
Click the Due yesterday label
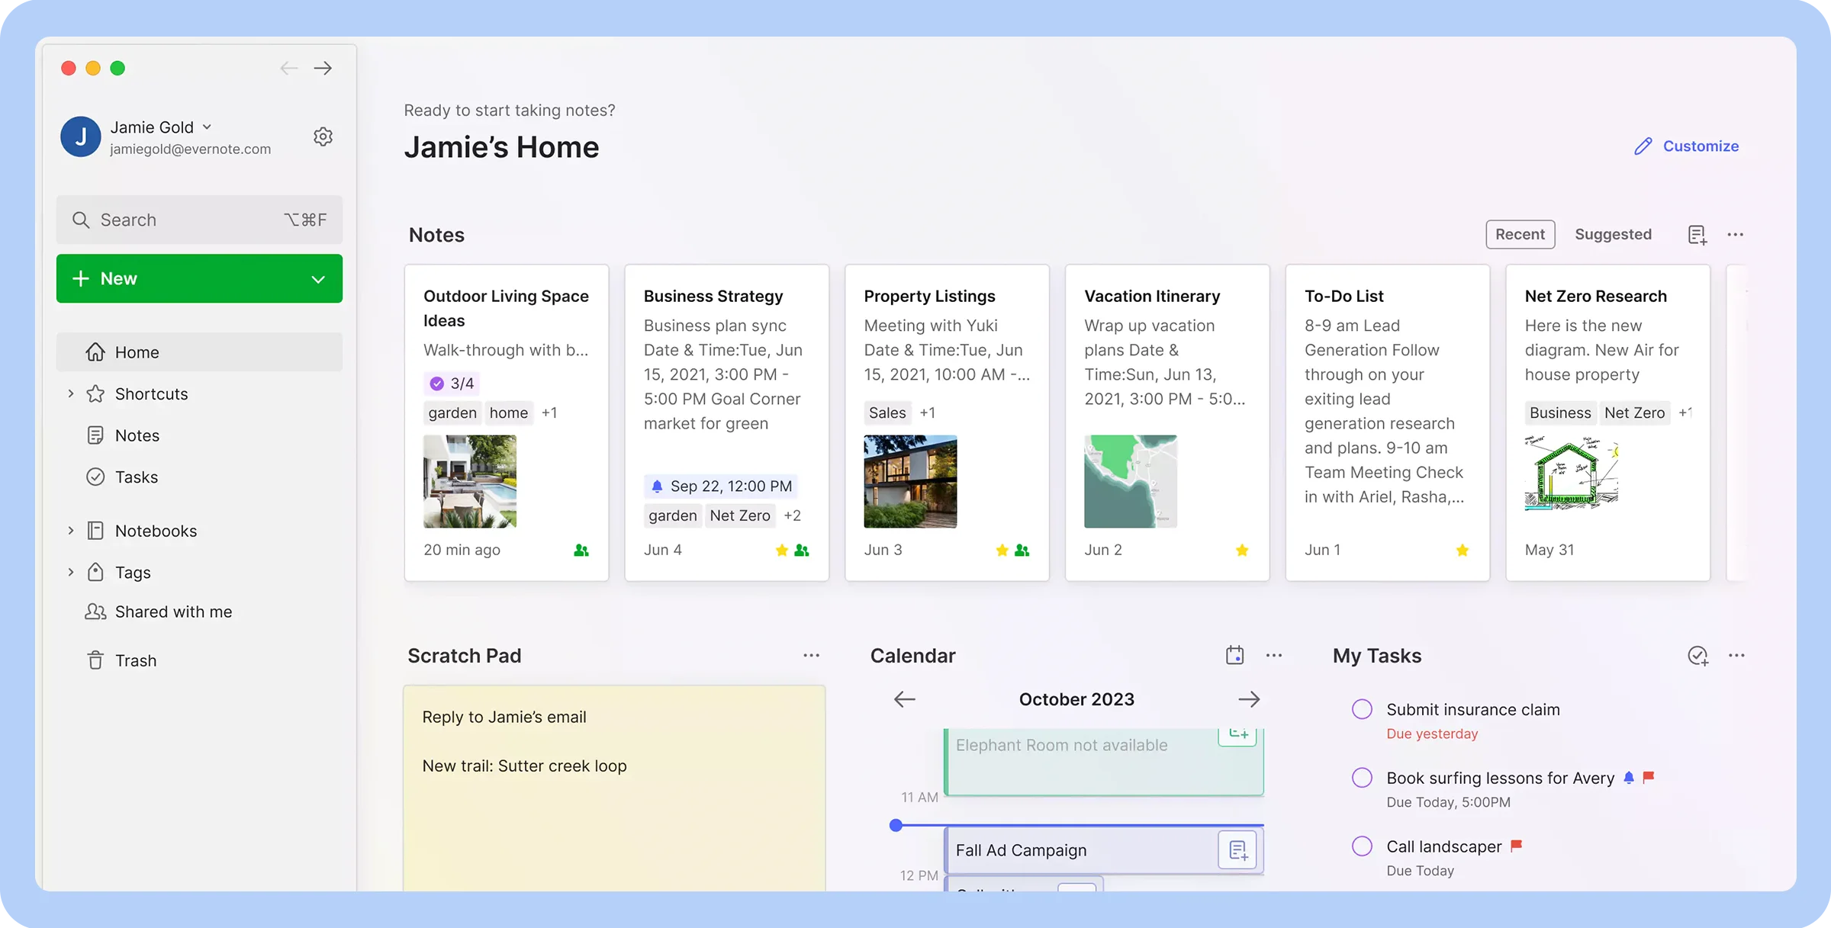(x=1432, y=734)
